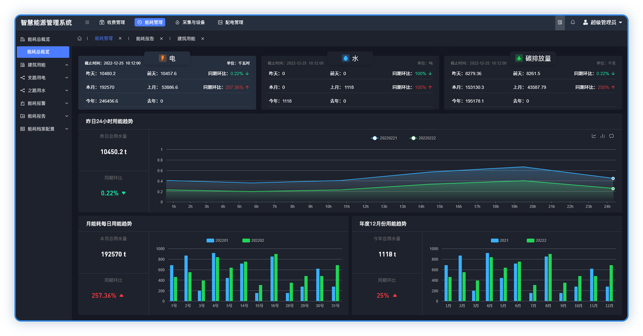The height and width of the screenshot is (336, 643).
Task: Toggle the 20222 legend in annual chart
Action: (536, 240)
